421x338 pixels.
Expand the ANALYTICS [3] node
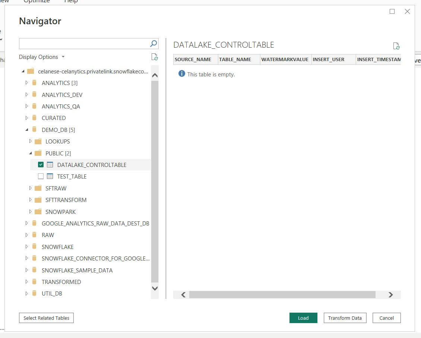[26, 83]
